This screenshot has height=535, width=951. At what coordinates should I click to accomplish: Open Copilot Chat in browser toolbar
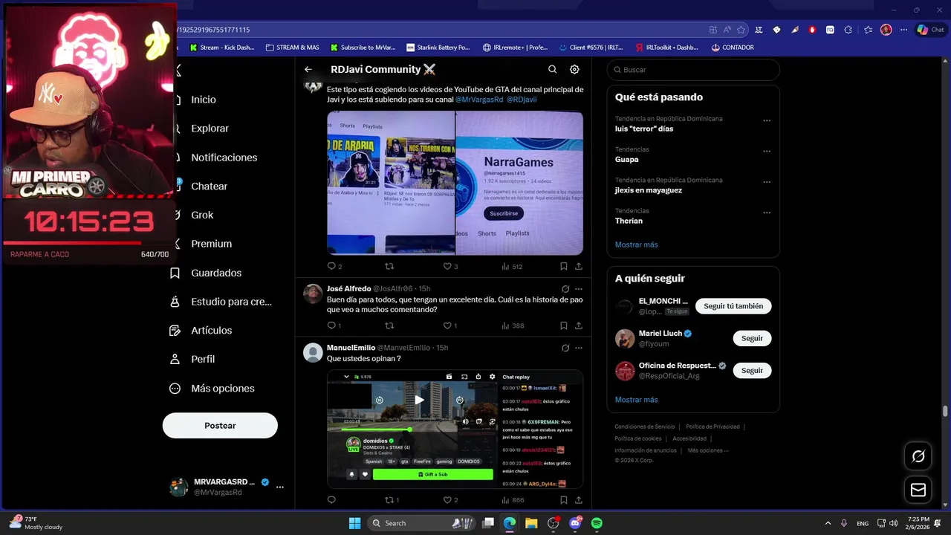930,30
